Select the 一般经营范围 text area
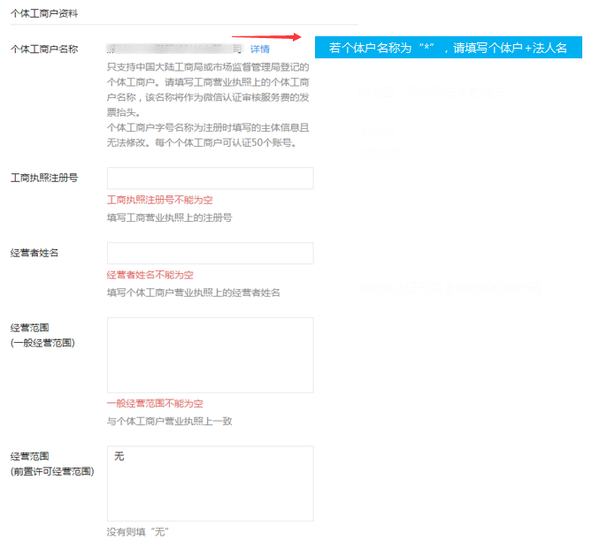Viewport: 592px width, 548px height. tap(210, 354)
